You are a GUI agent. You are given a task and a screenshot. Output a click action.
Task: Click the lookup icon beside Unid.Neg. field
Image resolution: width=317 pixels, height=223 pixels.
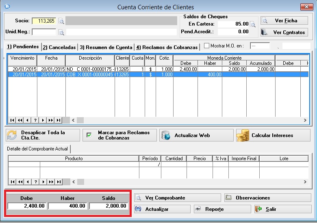(x=61, y=32)
